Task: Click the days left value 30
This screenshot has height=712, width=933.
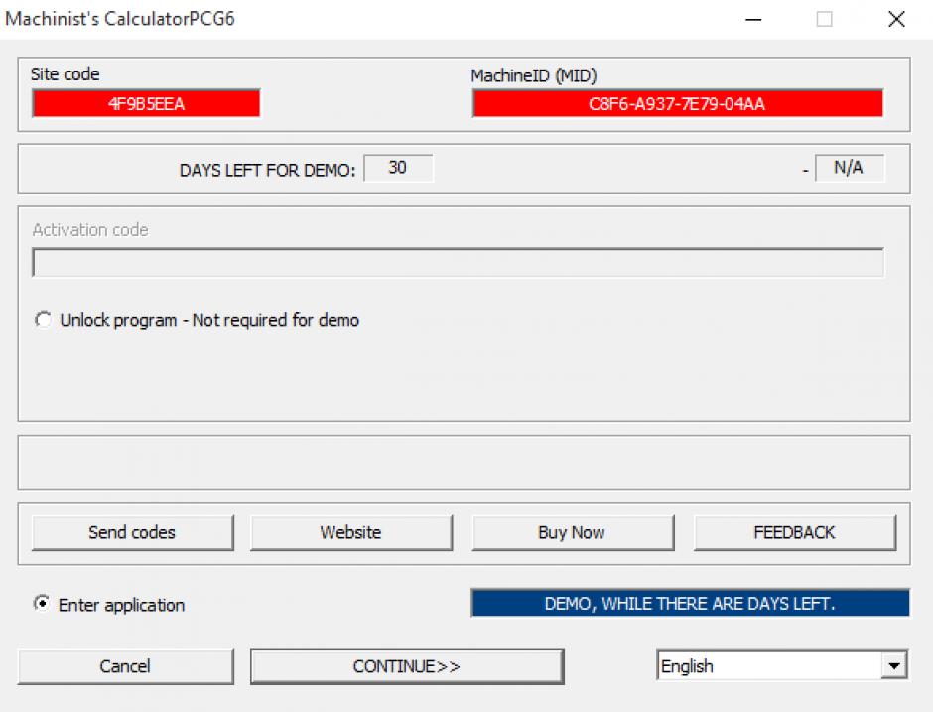Action: tap(398, 168)
